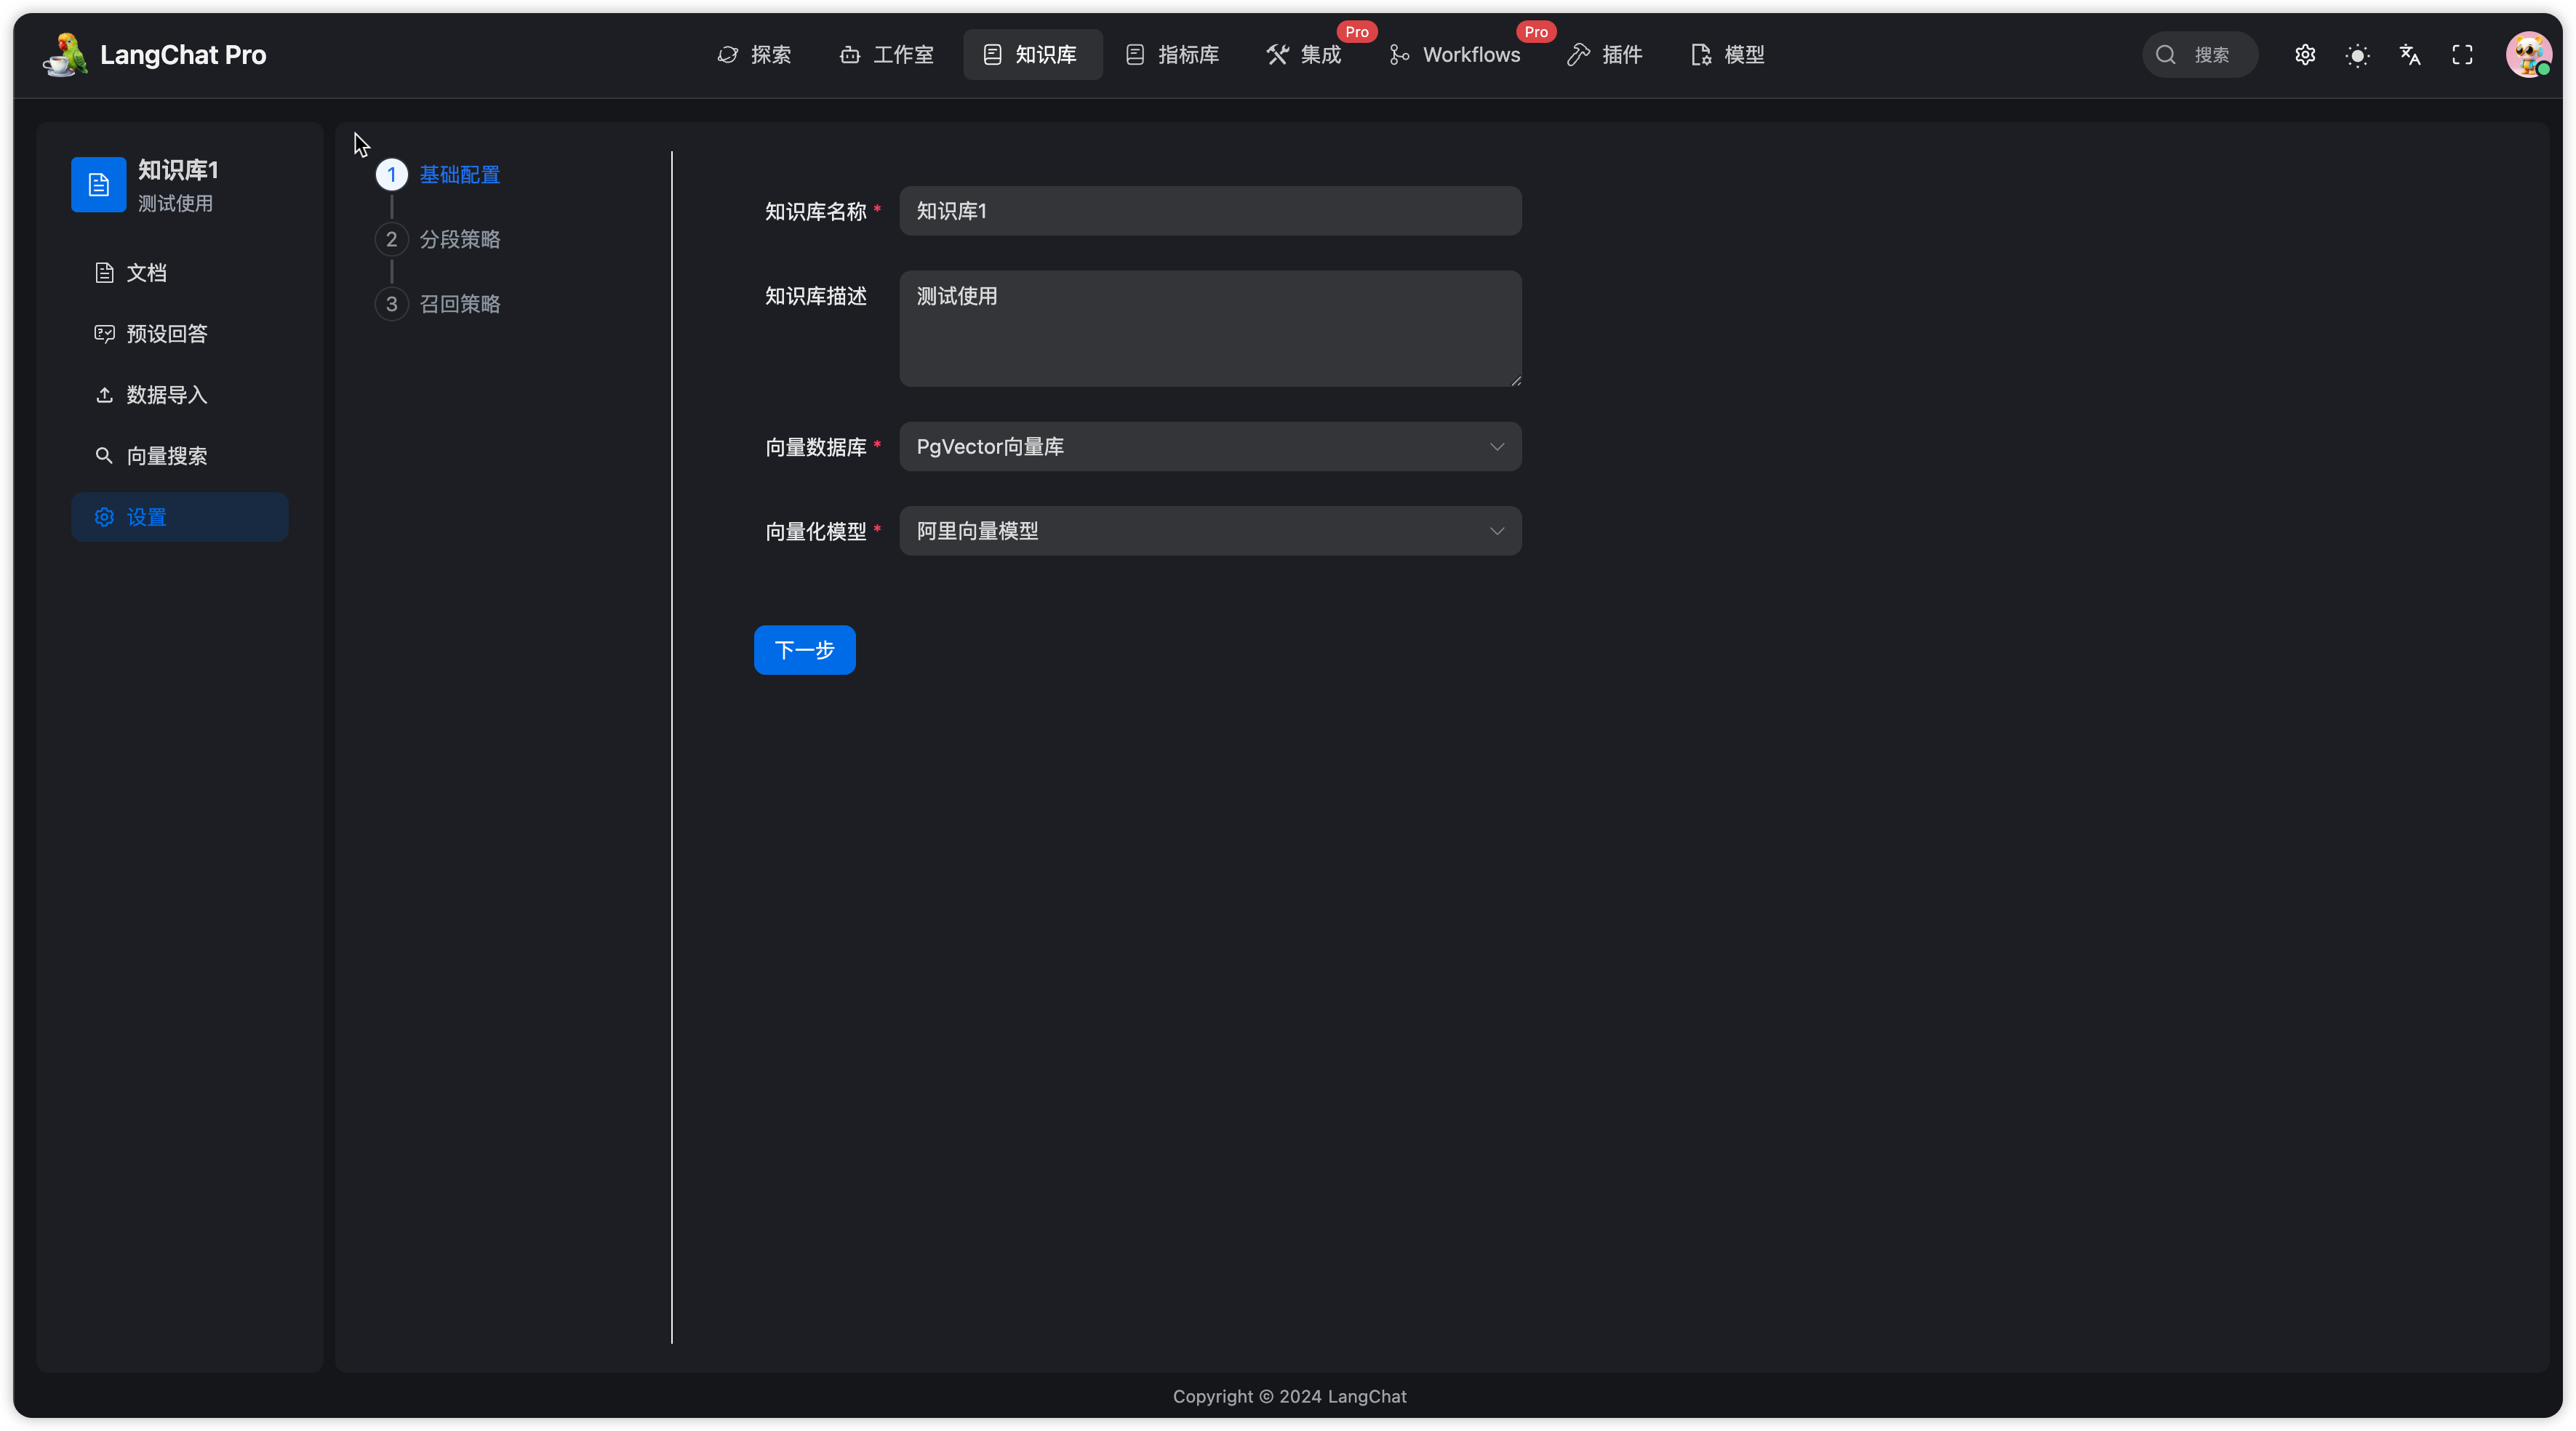Select the 知识库 knowledge base tab
Viewport: 2576px width, 1431px height.
1032,55
